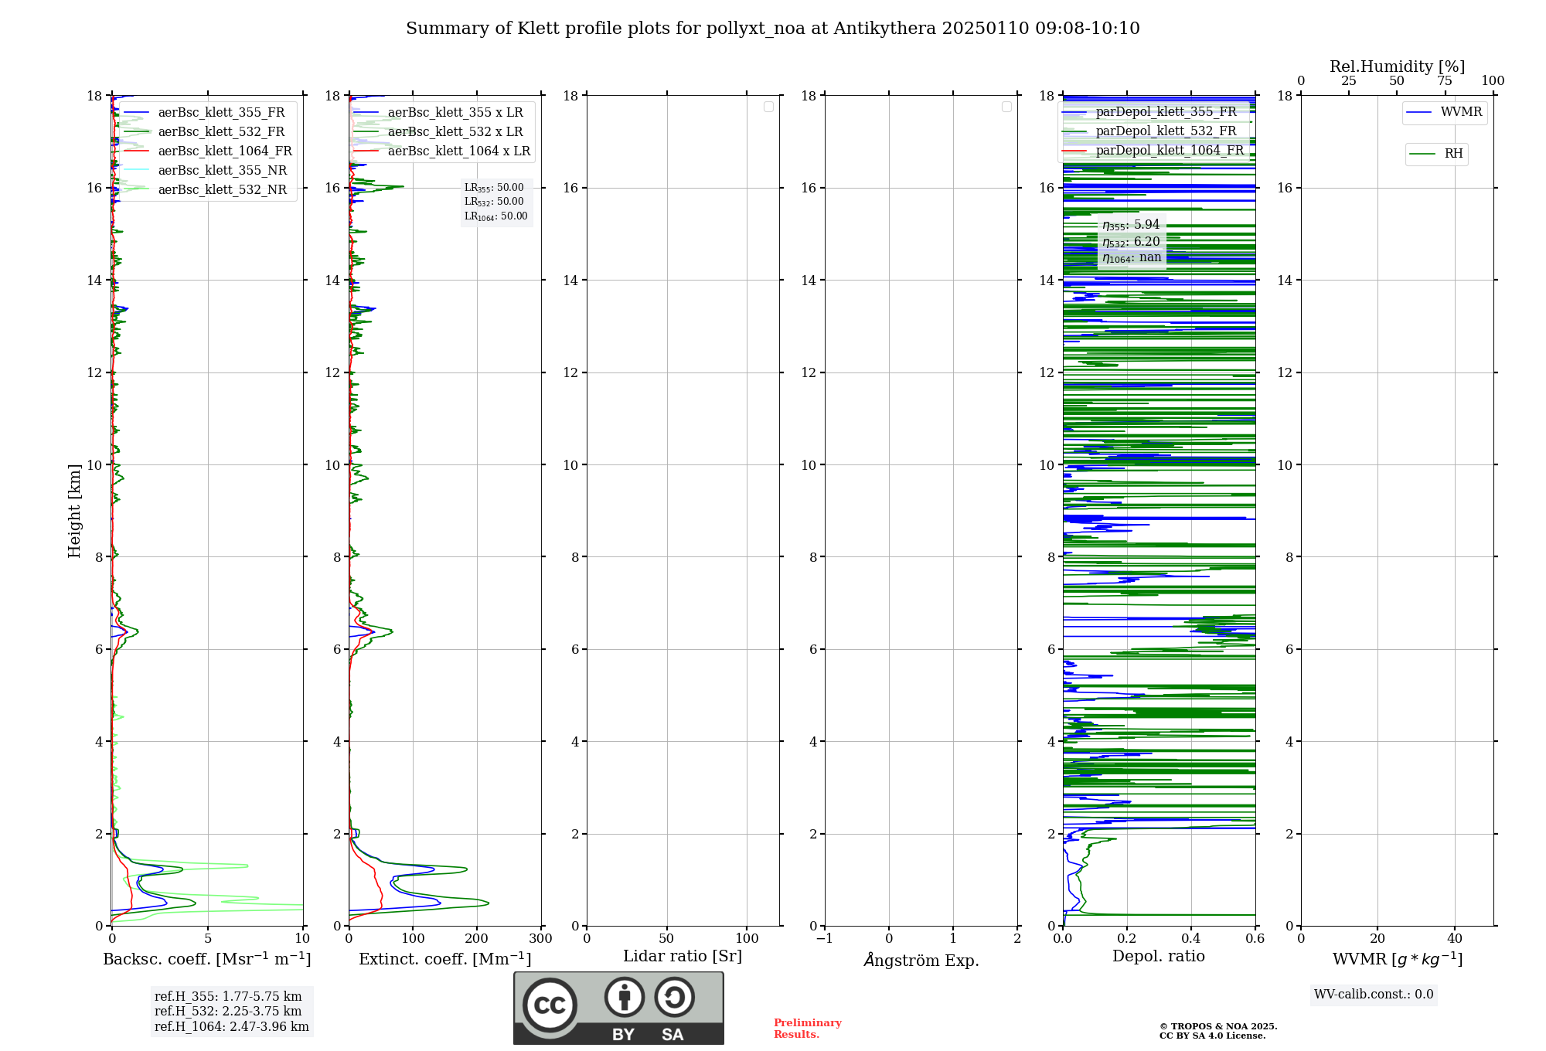Click the Height [km] axis label
This screenshot has height=1051, width=1546.
point(74,511)
